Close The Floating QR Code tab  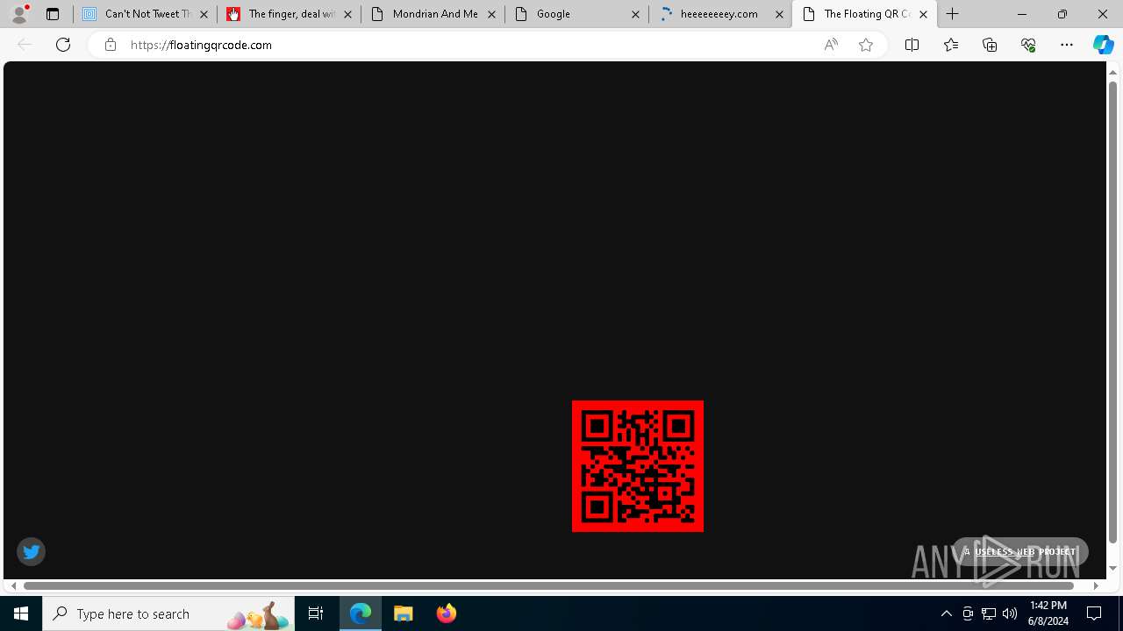923,14
